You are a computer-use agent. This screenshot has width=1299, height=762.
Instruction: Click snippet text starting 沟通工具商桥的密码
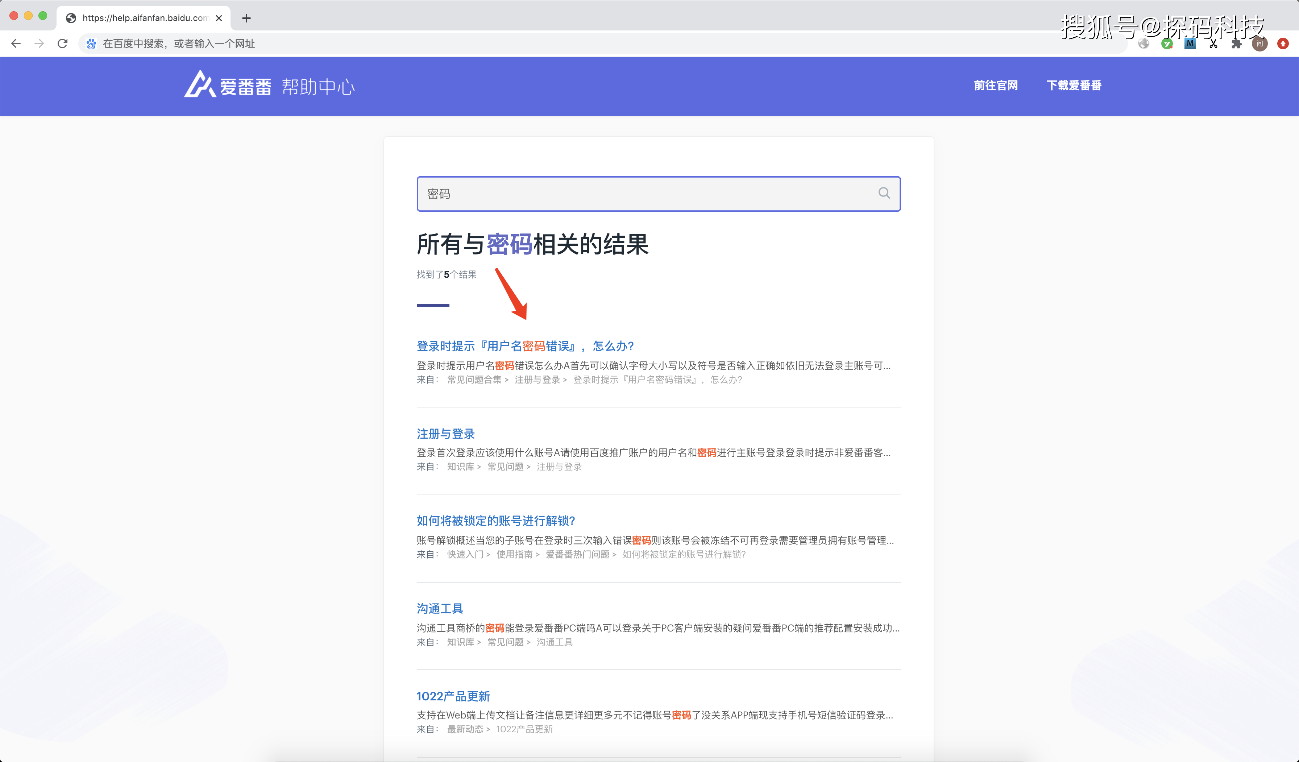658,628
